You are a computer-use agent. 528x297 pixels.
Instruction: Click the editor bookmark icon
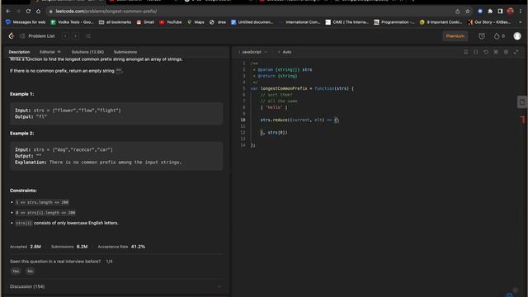click(x=465, y=52)
